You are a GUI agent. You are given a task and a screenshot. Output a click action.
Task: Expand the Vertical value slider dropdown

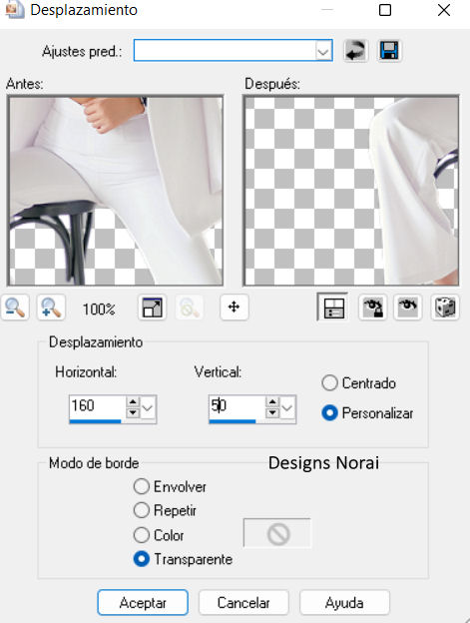point(287,407)
